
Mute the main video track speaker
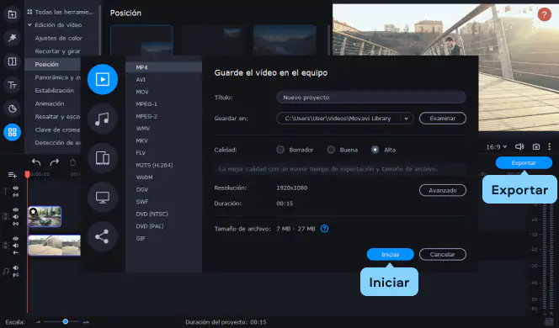(x=16, y=246)
